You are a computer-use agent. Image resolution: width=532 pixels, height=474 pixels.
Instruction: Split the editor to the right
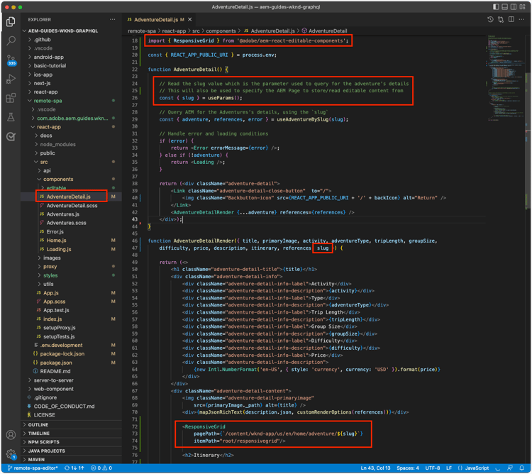511,20
